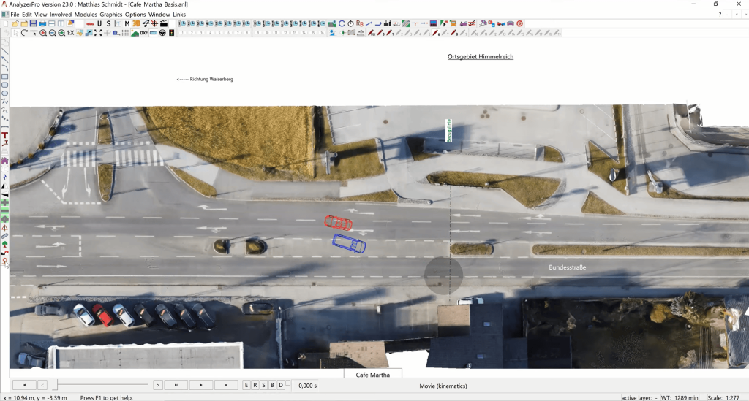
Task: Open the 3D view toolbar button
Action: click(136, 24)
